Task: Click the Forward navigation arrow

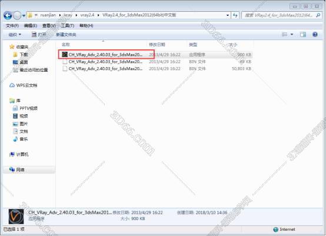Action: [17, 15]
